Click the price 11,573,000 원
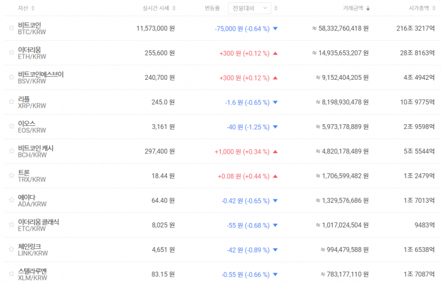 tap(156, 28)
